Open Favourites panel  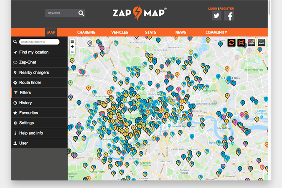39,113
